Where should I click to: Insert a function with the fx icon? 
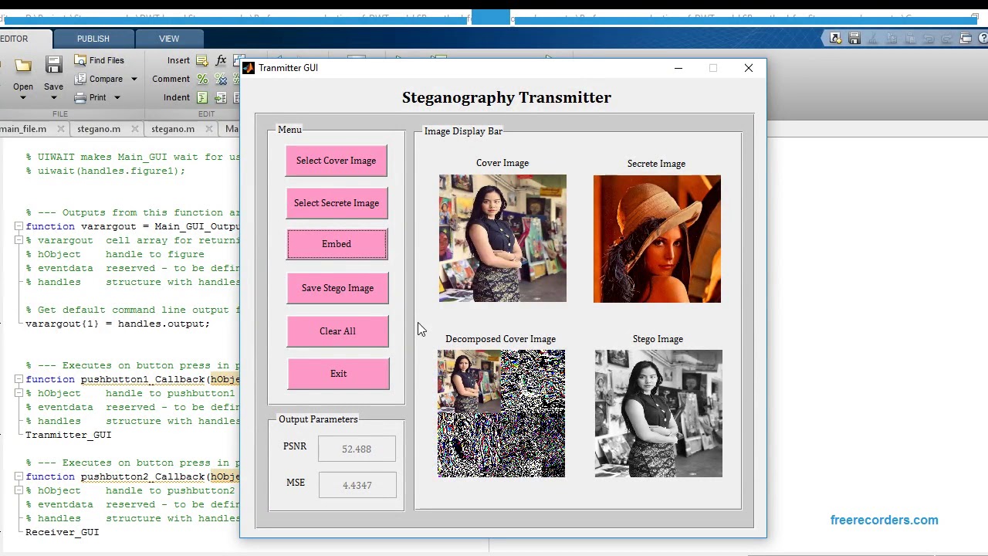[x=221, y=60]
